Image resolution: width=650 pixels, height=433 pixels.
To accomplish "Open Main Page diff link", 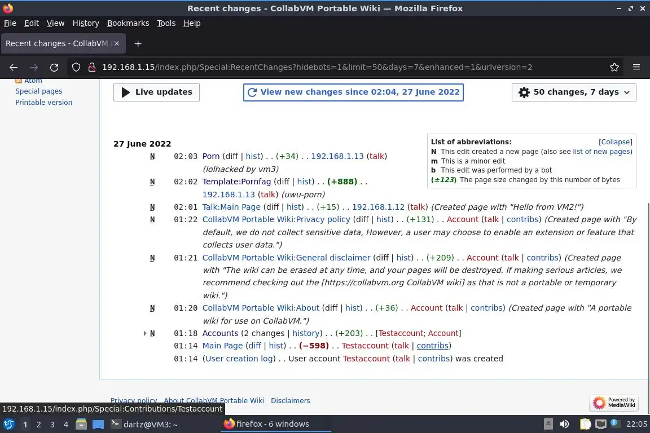I will (254, 346).
